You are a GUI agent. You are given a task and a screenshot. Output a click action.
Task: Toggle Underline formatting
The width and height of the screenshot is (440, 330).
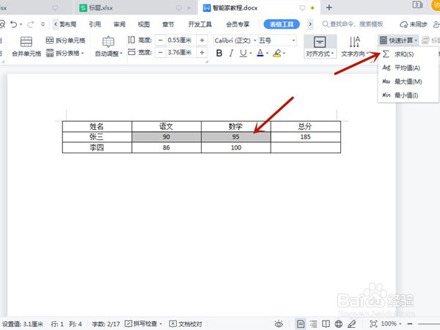pos(243,53)
